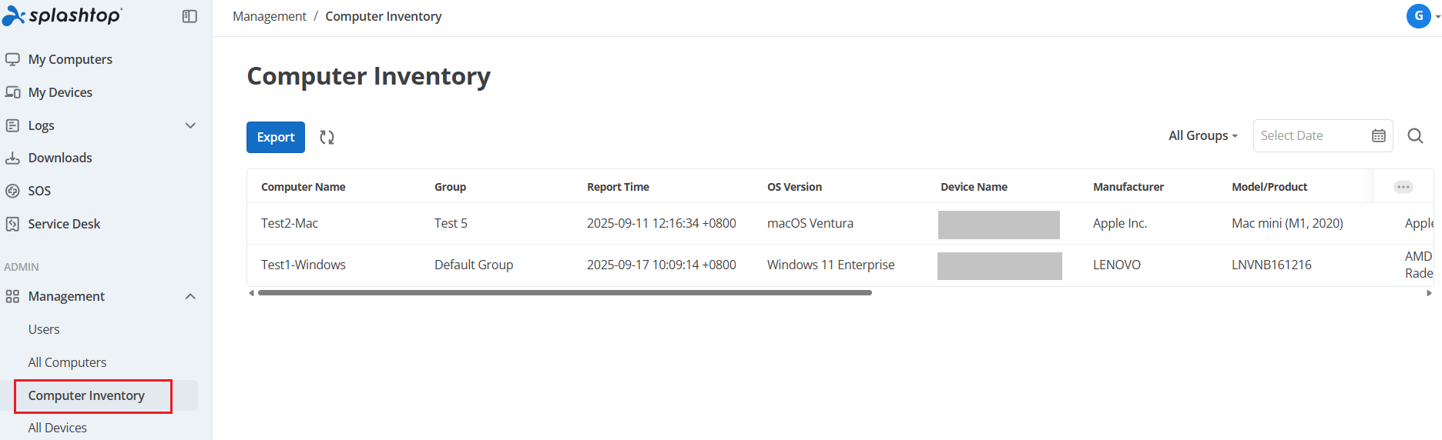Click the SOS sidebar icon

point(12,191)
